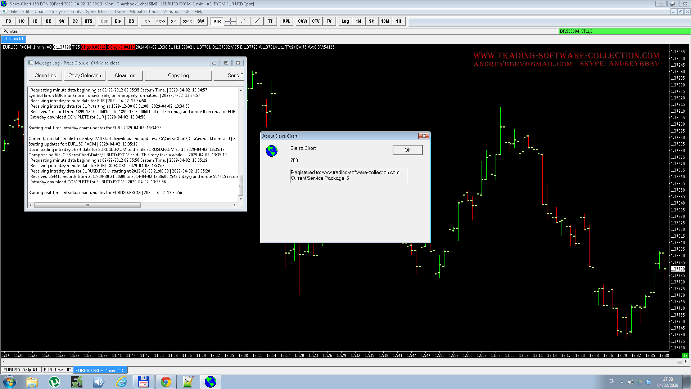Click the globe icon in About dialog
The width and height of the screenshot is (691, 389).
[272, 151]
